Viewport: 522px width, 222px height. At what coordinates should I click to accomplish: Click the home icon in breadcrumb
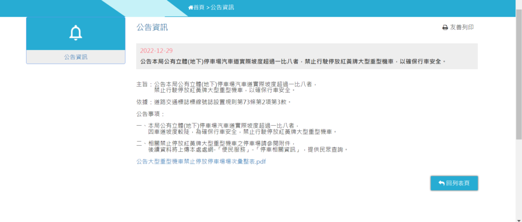point(191,7)
